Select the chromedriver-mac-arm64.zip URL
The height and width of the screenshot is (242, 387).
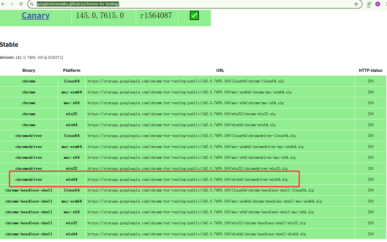[196, 147]
